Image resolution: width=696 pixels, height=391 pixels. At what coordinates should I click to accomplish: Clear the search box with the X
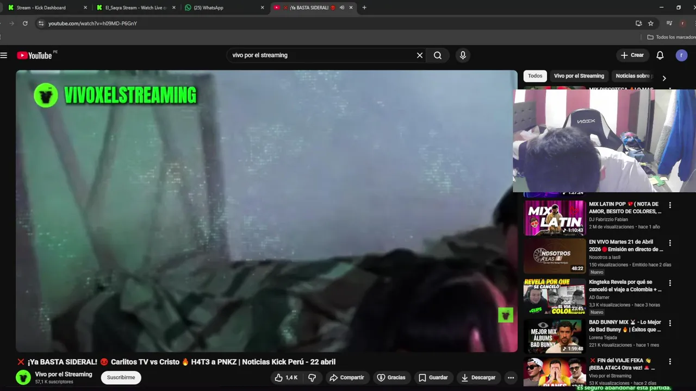(420, 55)
